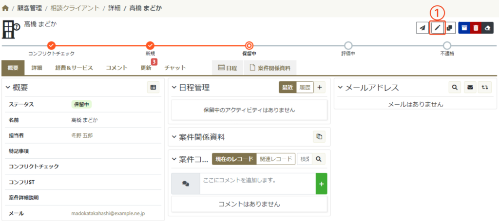The image size is (499, 223).
Task: Click the duplicate record icon
Action: coord(450,28)
